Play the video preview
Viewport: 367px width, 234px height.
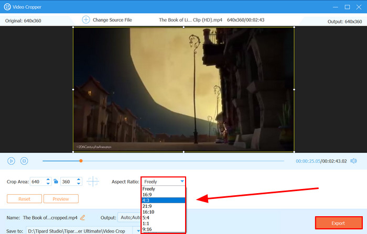[11, 161]
